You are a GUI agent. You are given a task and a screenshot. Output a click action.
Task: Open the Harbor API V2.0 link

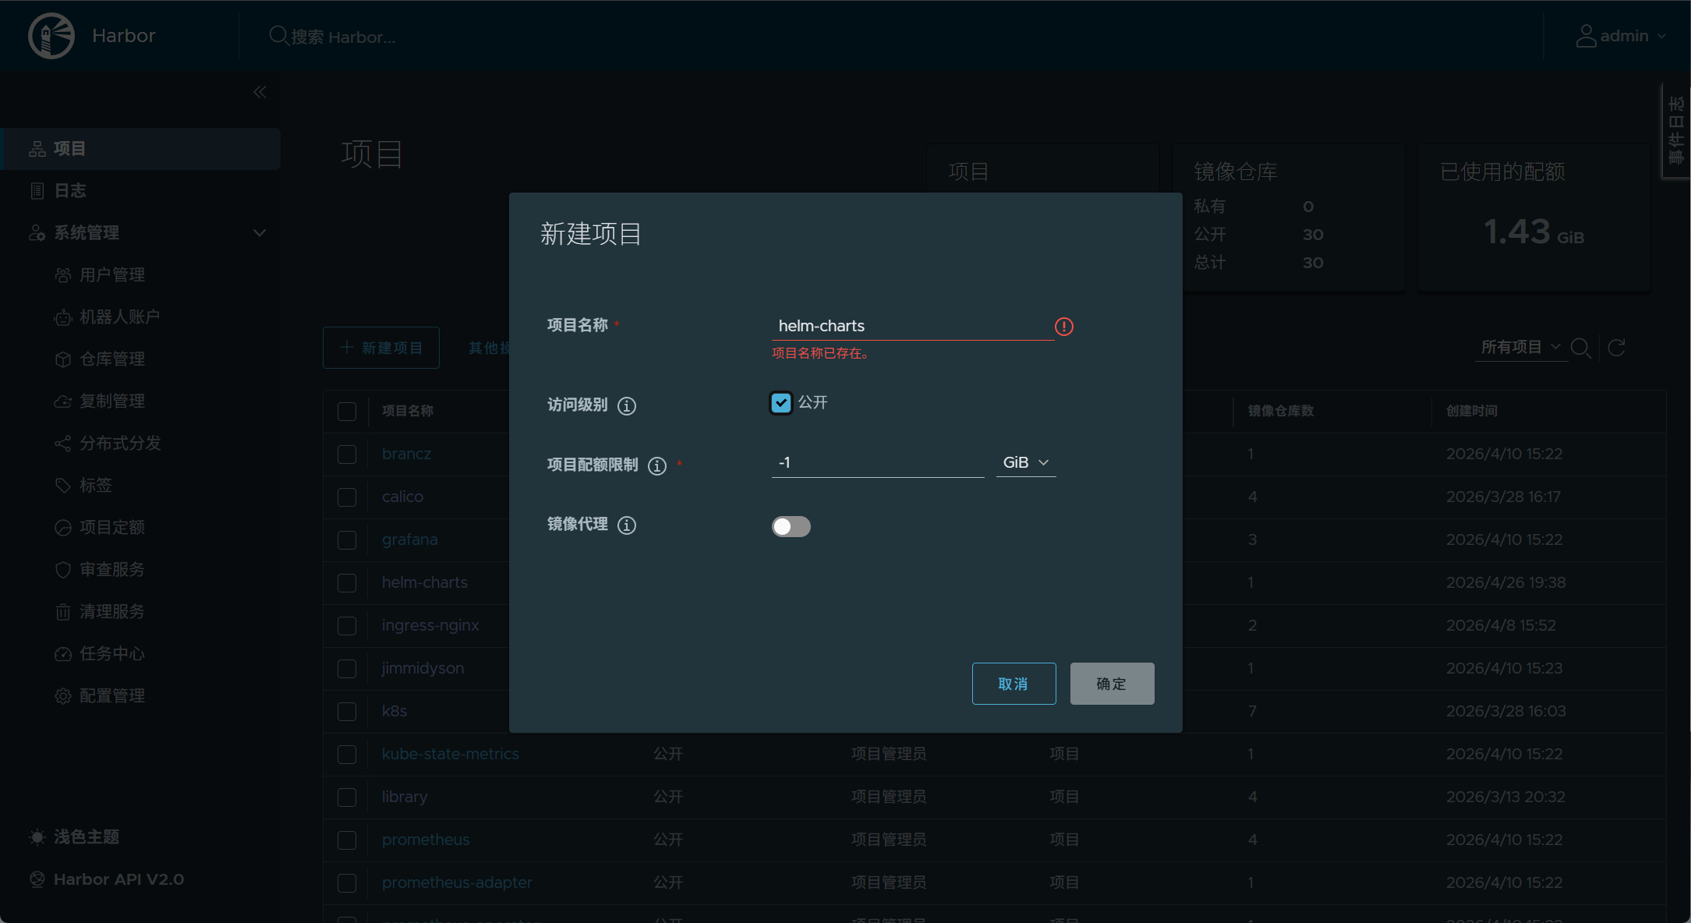(119, 879)
